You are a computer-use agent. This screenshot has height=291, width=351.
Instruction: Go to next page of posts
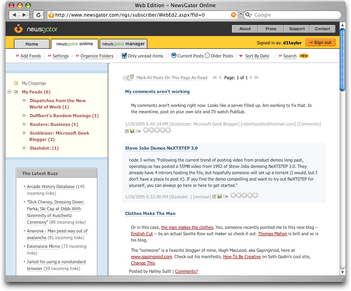251,78
